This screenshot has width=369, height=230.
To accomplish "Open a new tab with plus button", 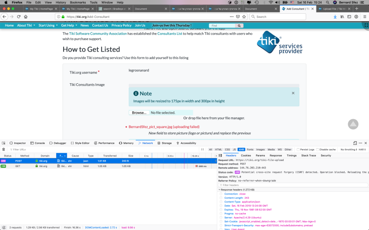I will click(357, 9).
